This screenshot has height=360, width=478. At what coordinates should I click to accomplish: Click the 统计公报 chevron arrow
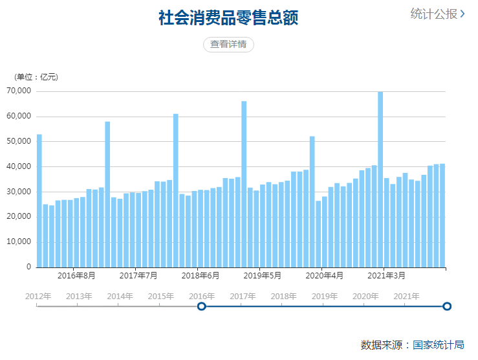point(462,14)
